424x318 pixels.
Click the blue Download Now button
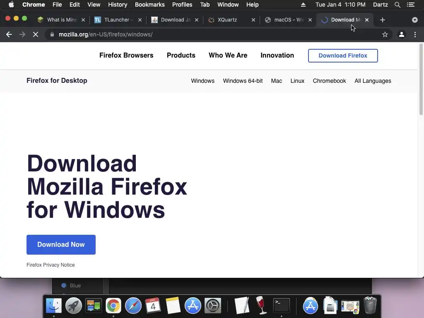pos(61,244)
